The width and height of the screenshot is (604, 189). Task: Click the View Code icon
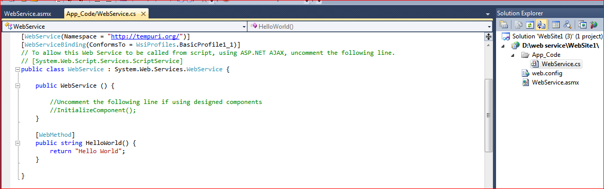click(556, 25)
